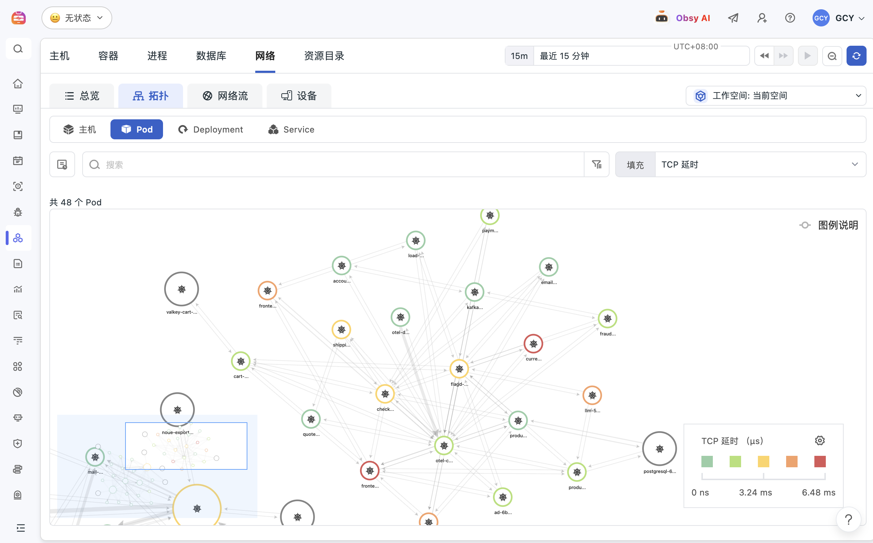873x543 pixels.
Task: Click the Obsy AI link
Action: [x=692, y=18]
